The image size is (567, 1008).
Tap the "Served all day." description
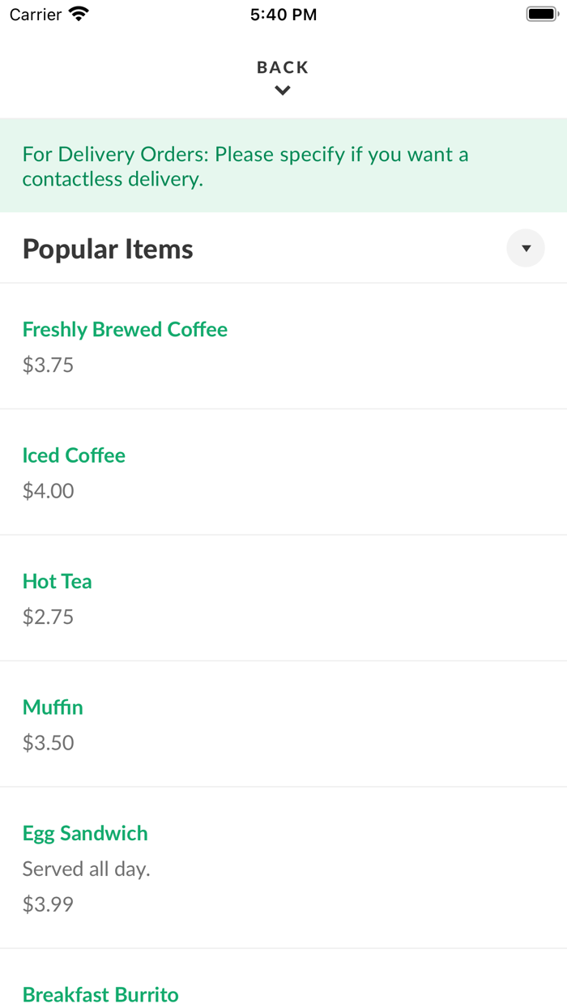tap(87, 869)
